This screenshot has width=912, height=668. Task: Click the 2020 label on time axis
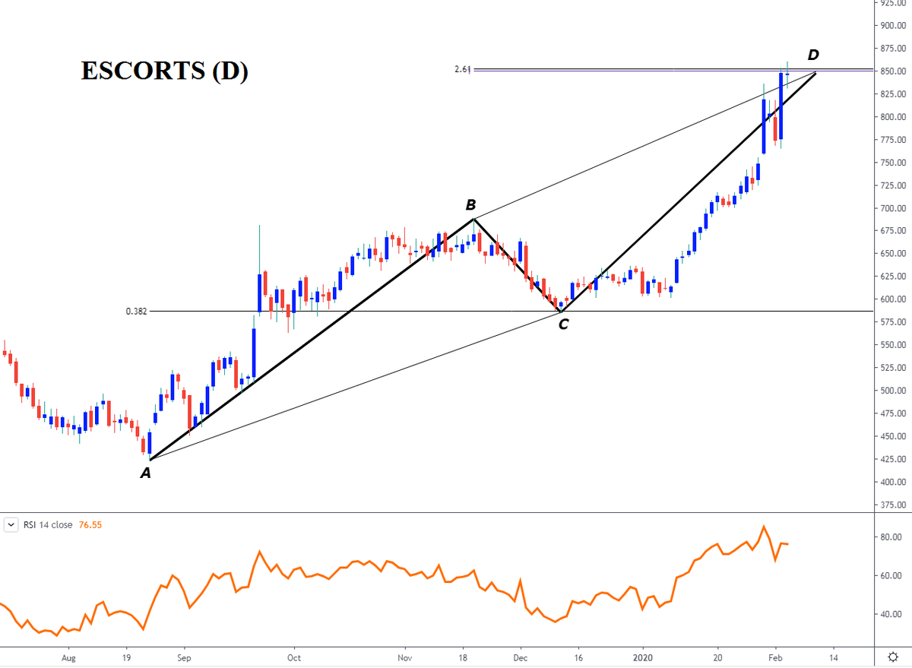[643, 657]
